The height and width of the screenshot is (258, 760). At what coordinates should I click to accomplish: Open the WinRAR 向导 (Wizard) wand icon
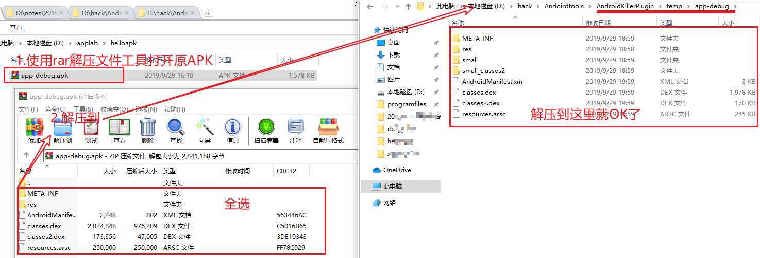tap(205, 127)
